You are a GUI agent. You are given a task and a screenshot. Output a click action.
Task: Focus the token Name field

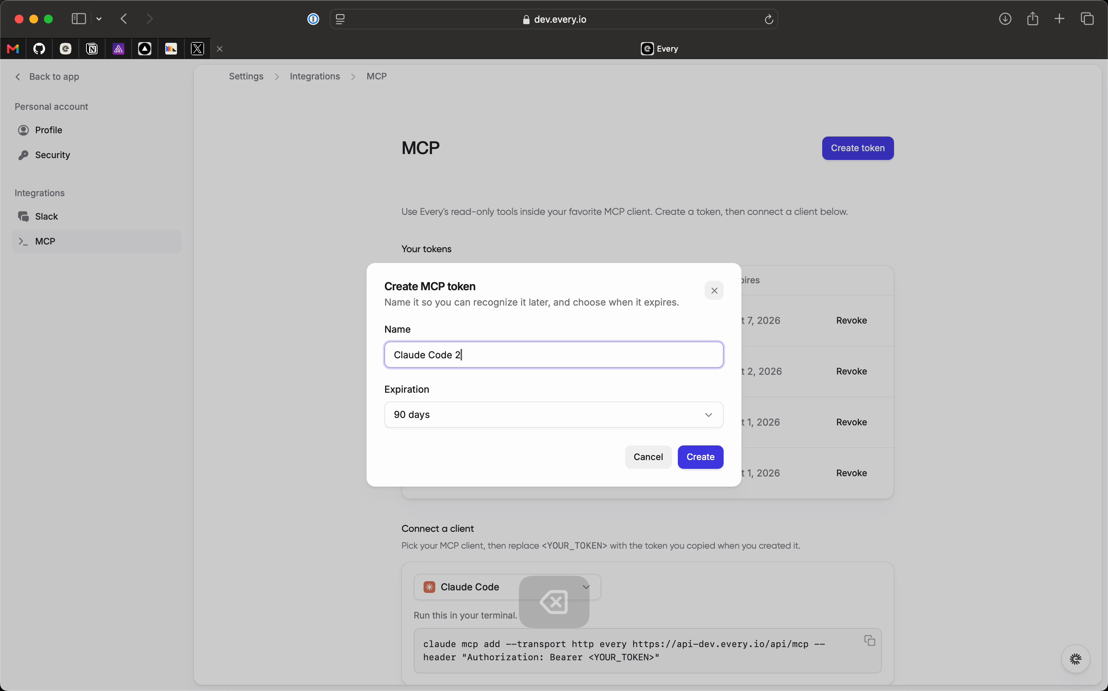554,355
